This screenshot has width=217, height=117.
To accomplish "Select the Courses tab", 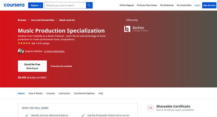I will click(x=51, y=93).
